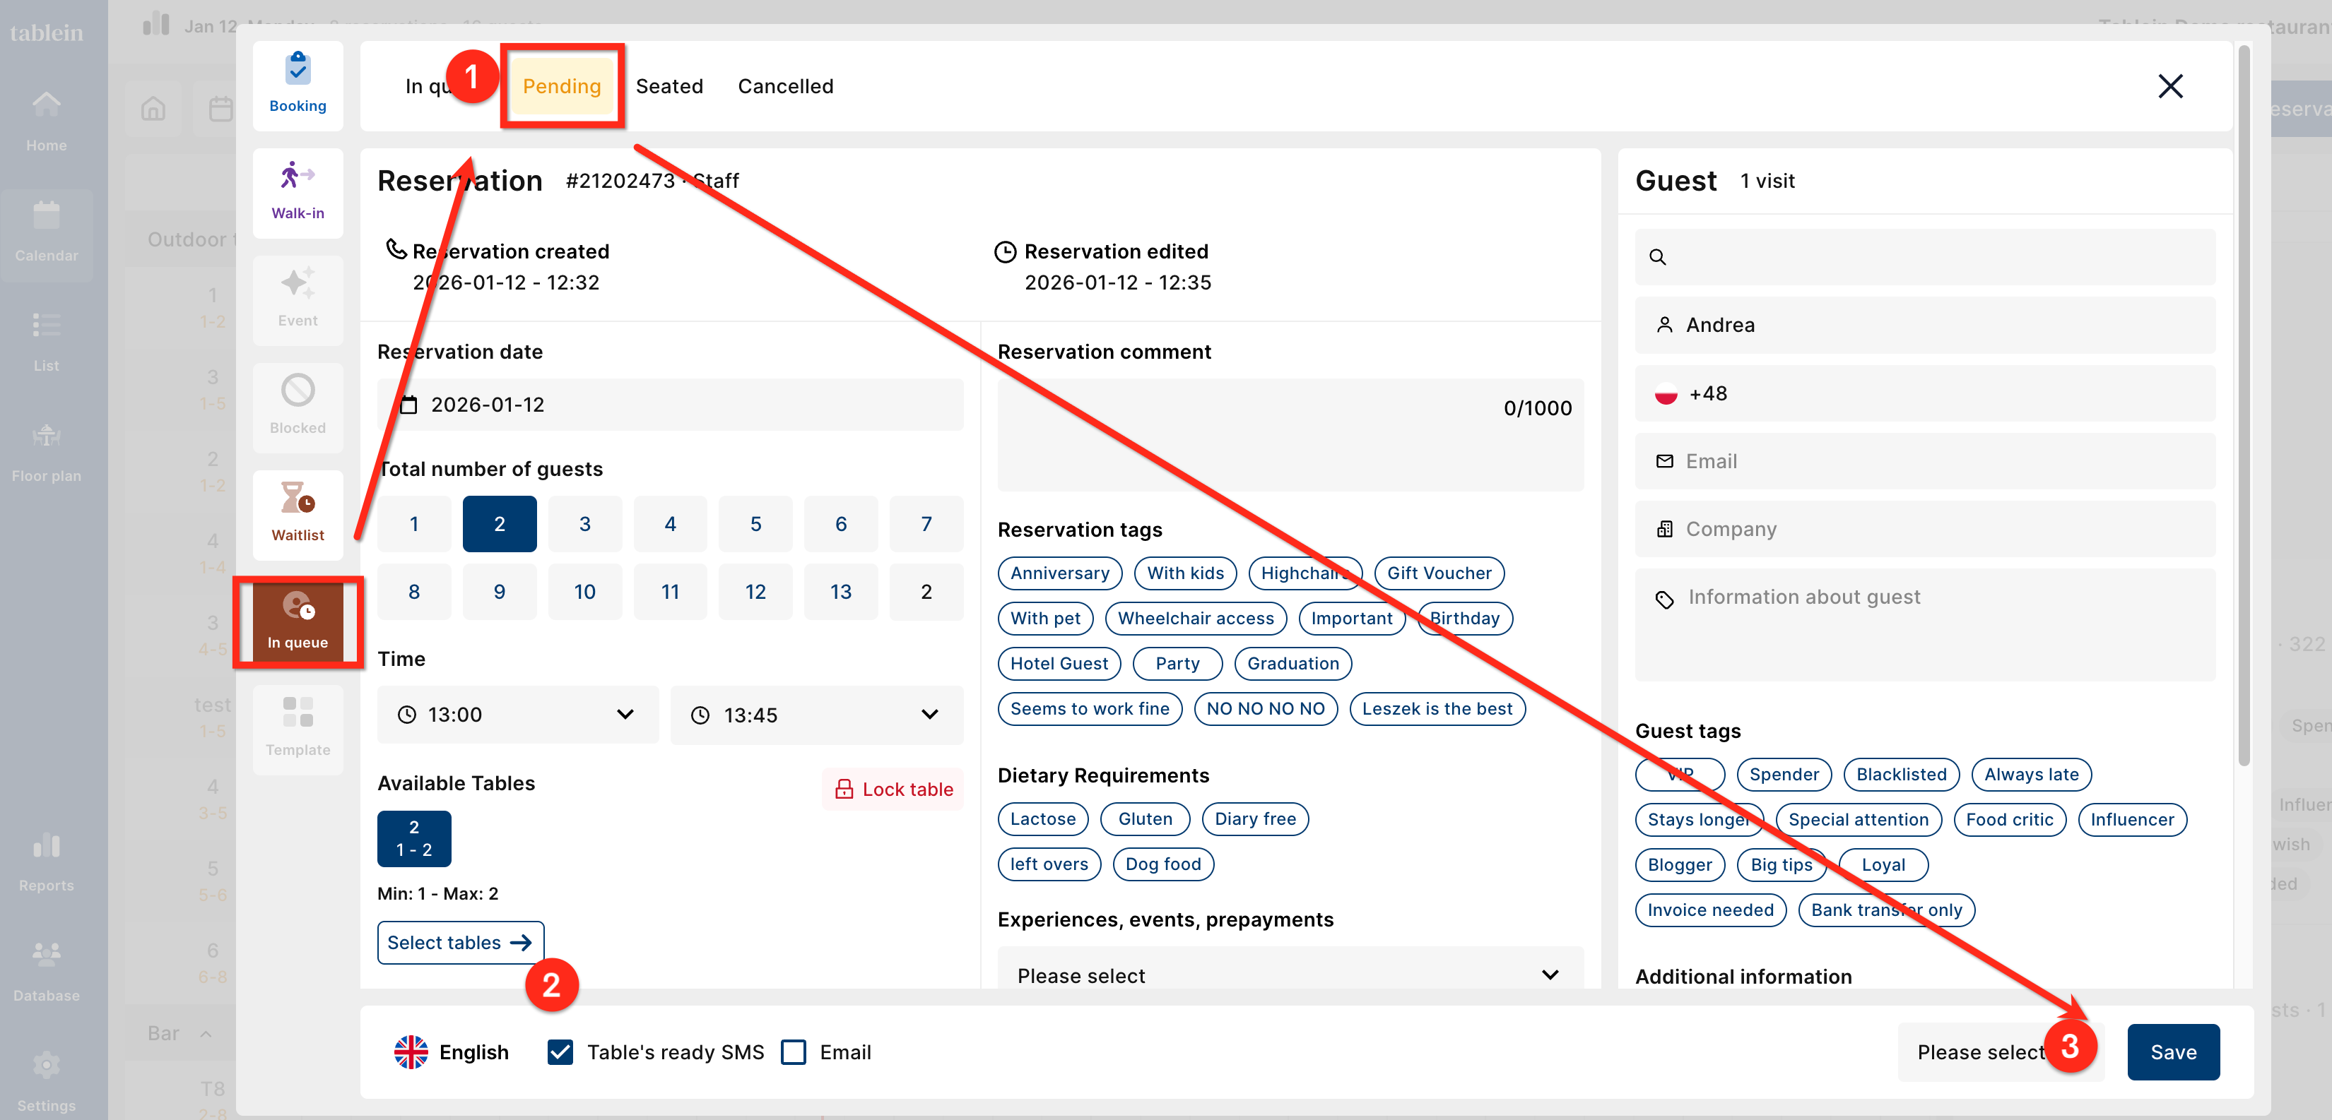2332x1120 pixels.
Task: Open the 13:00 start time dropdown
Action: click(517, 715)
